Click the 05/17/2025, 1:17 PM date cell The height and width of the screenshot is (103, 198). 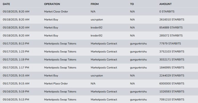point(16,67)
